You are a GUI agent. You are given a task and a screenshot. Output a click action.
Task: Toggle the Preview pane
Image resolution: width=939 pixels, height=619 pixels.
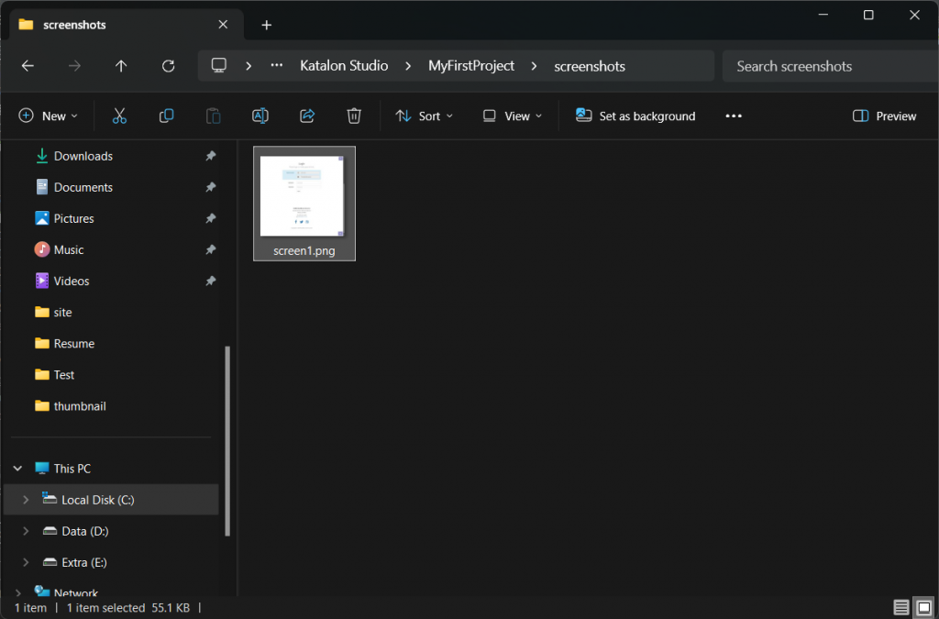(884, 116)
